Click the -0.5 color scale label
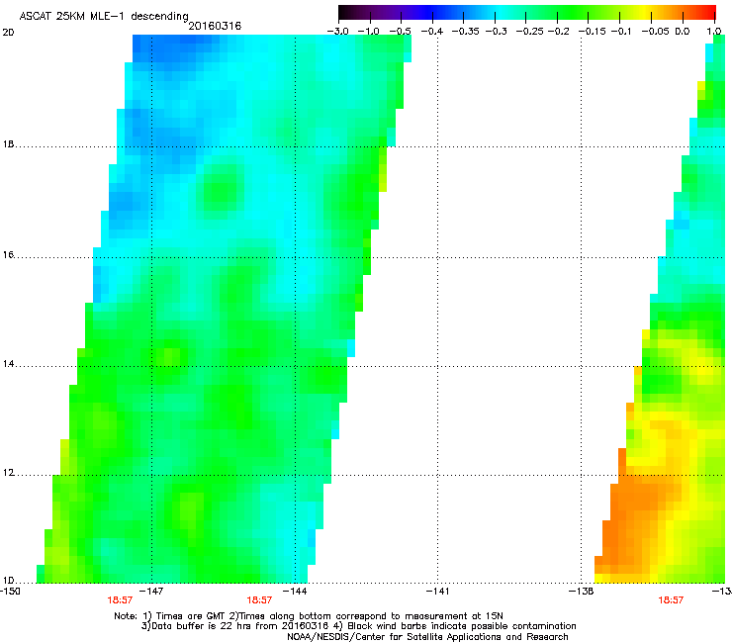 tap(400, 32)
